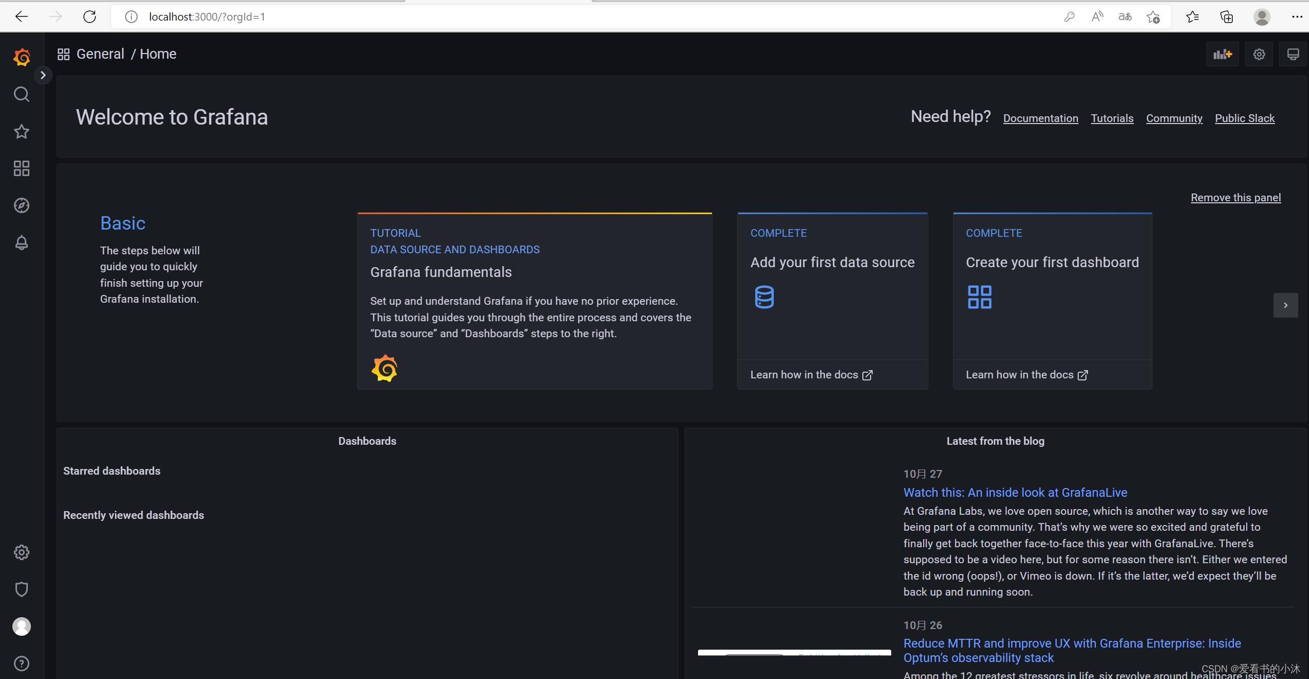Open the Grafana fundamentals tutorial card
The height and width of the screenshot is (679, 1309).
[x=535, y=301]
